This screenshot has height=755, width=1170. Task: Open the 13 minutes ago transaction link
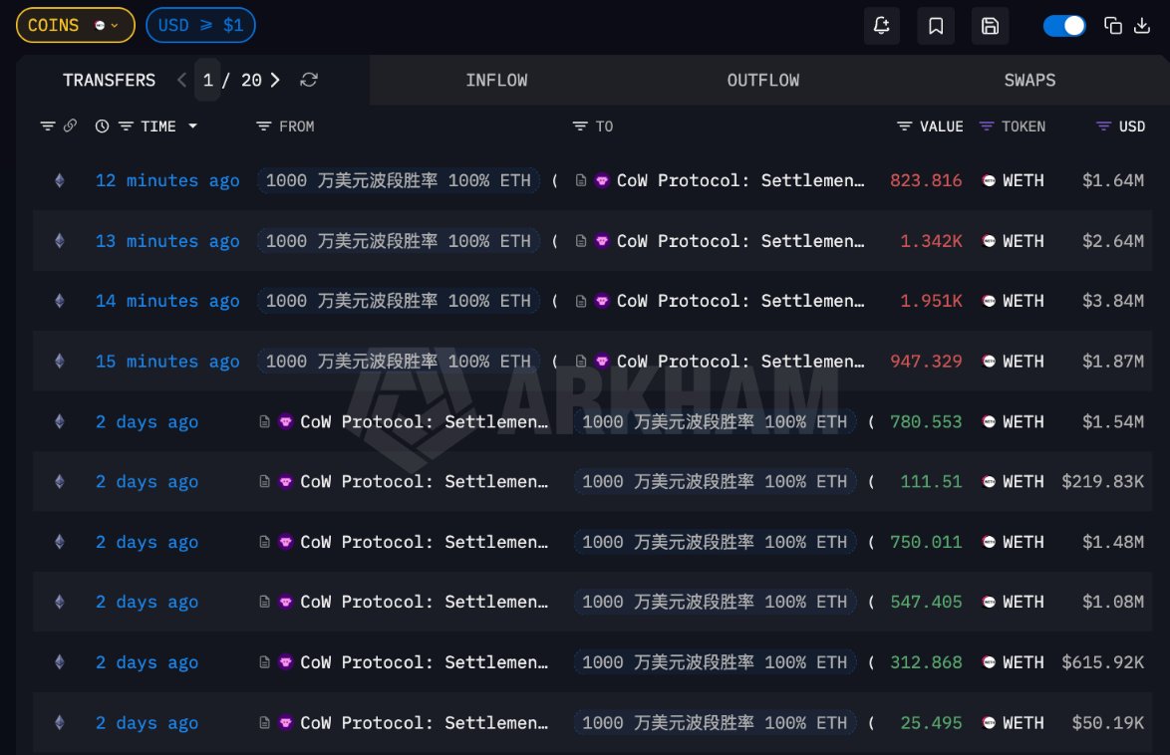pyautogui.click(x=167, y=241)
